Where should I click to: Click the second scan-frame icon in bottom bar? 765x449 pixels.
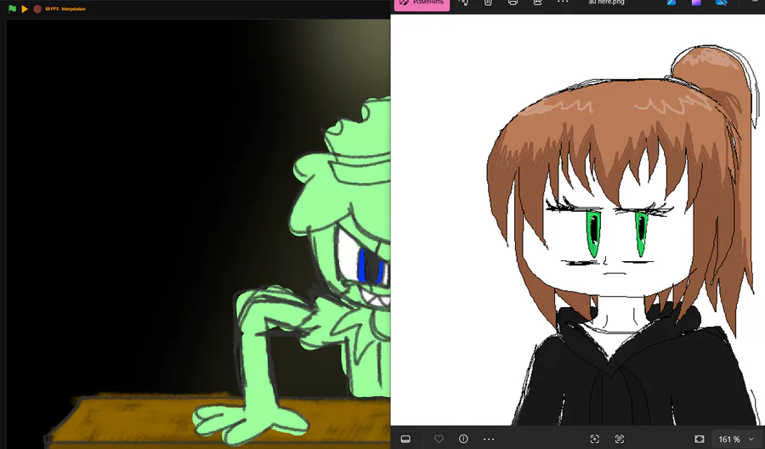620,440
